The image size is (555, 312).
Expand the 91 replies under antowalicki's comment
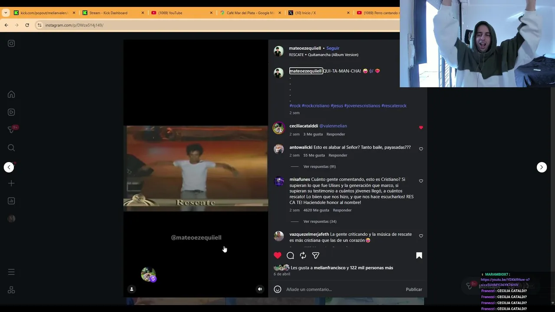tap(320, 166)
